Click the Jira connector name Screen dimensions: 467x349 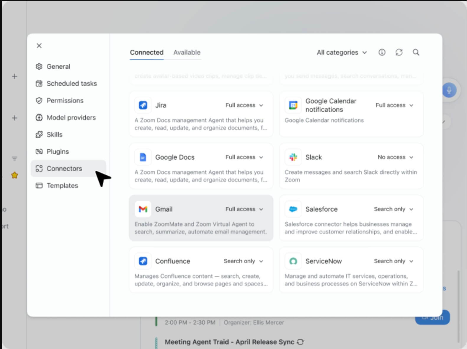click(x=161, y=105)
